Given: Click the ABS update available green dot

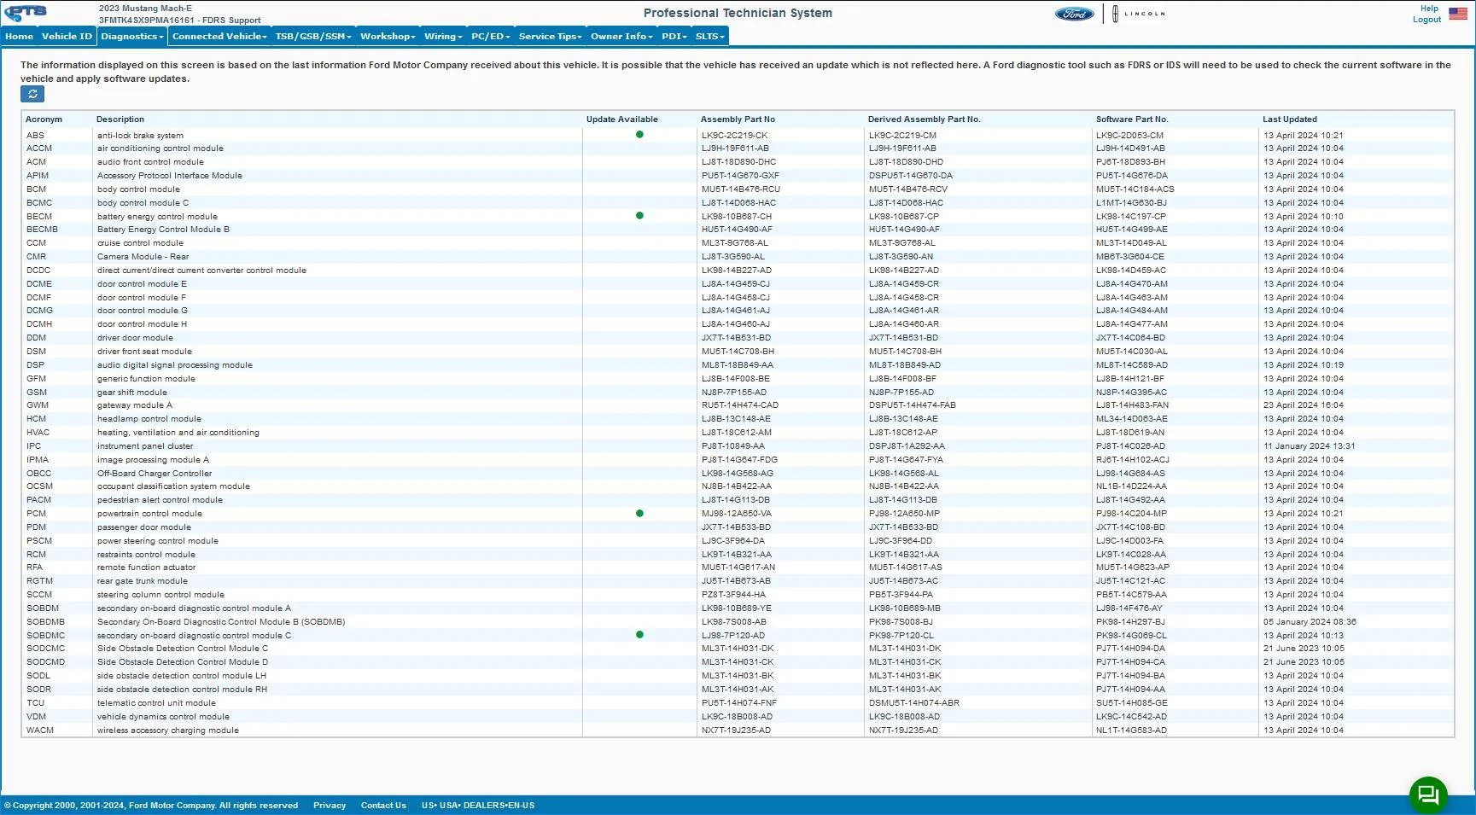Looking at the screenshot, I should pos(639,135).
